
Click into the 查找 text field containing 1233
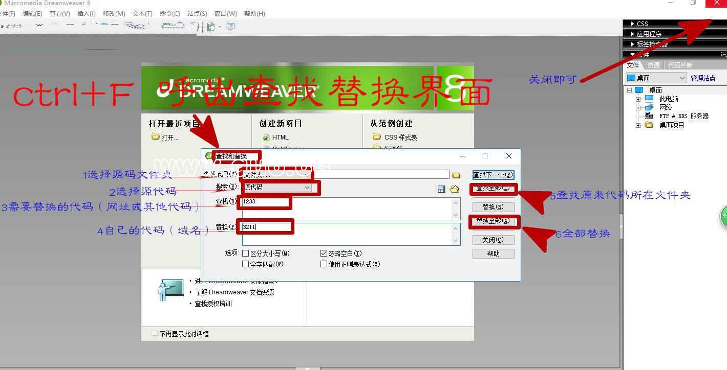point(351,209)
